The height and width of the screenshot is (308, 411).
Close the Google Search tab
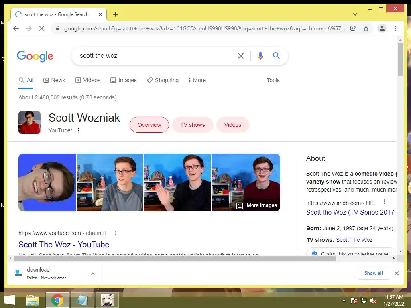pyautogui.click(x=100, y=14)
